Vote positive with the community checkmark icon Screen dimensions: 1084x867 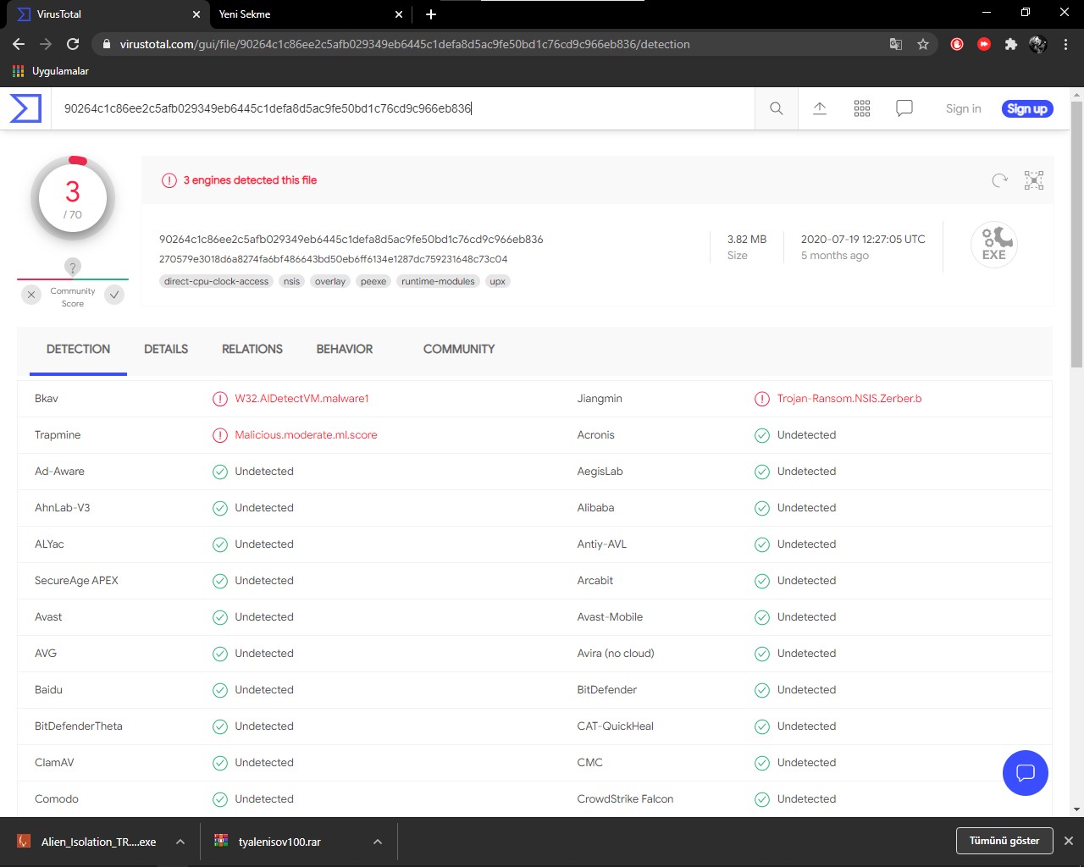click(114, 295)
